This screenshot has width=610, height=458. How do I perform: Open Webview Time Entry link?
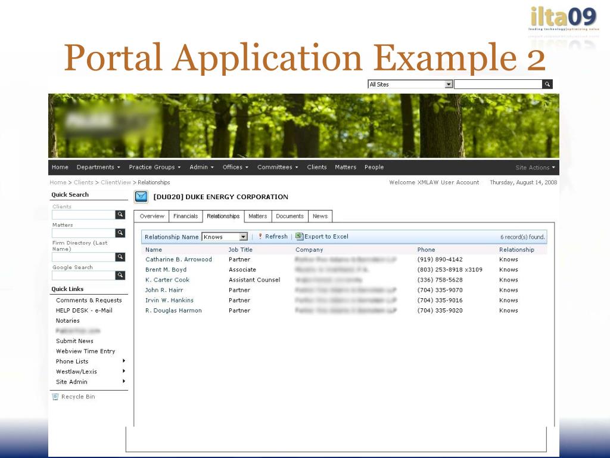86,351
